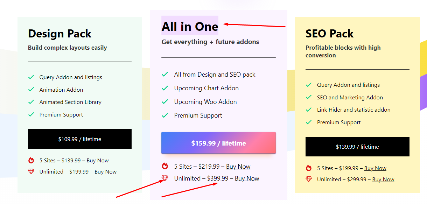The width and height of the screenshot is (427, 204).
Task: Buy Design Pack 5 Sites for $139.99
Action: tap(98, 161)
